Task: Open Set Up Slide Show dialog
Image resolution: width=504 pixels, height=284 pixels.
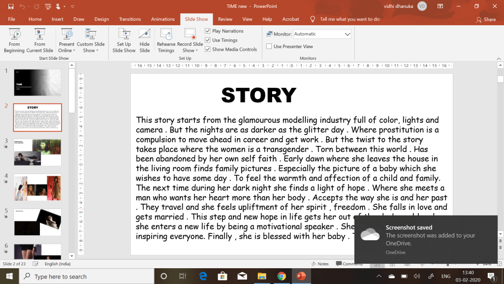Action: click(124, 40)
